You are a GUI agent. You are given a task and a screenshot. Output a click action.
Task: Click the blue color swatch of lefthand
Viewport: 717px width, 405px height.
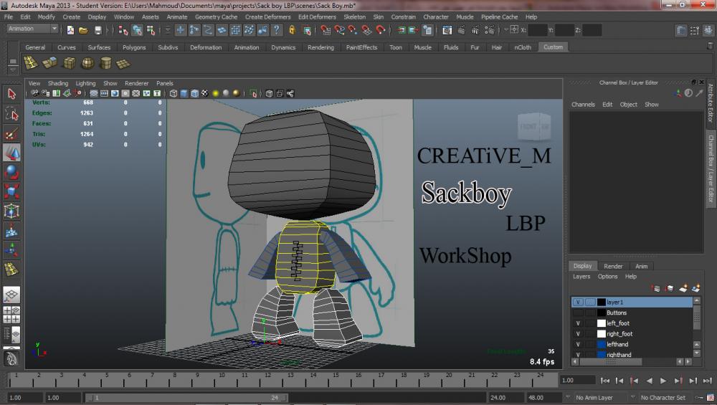click(602, 344)
